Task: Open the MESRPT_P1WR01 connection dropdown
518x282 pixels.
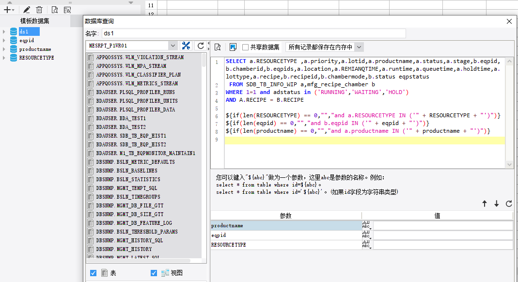Action: 173,46
